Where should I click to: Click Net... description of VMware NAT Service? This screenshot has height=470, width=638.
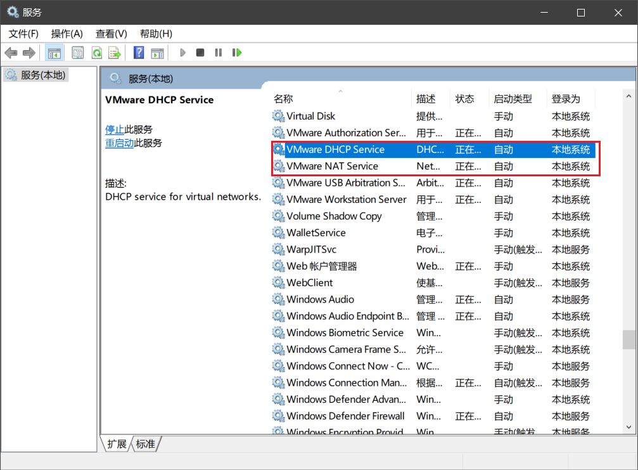(x=428, y=166)
